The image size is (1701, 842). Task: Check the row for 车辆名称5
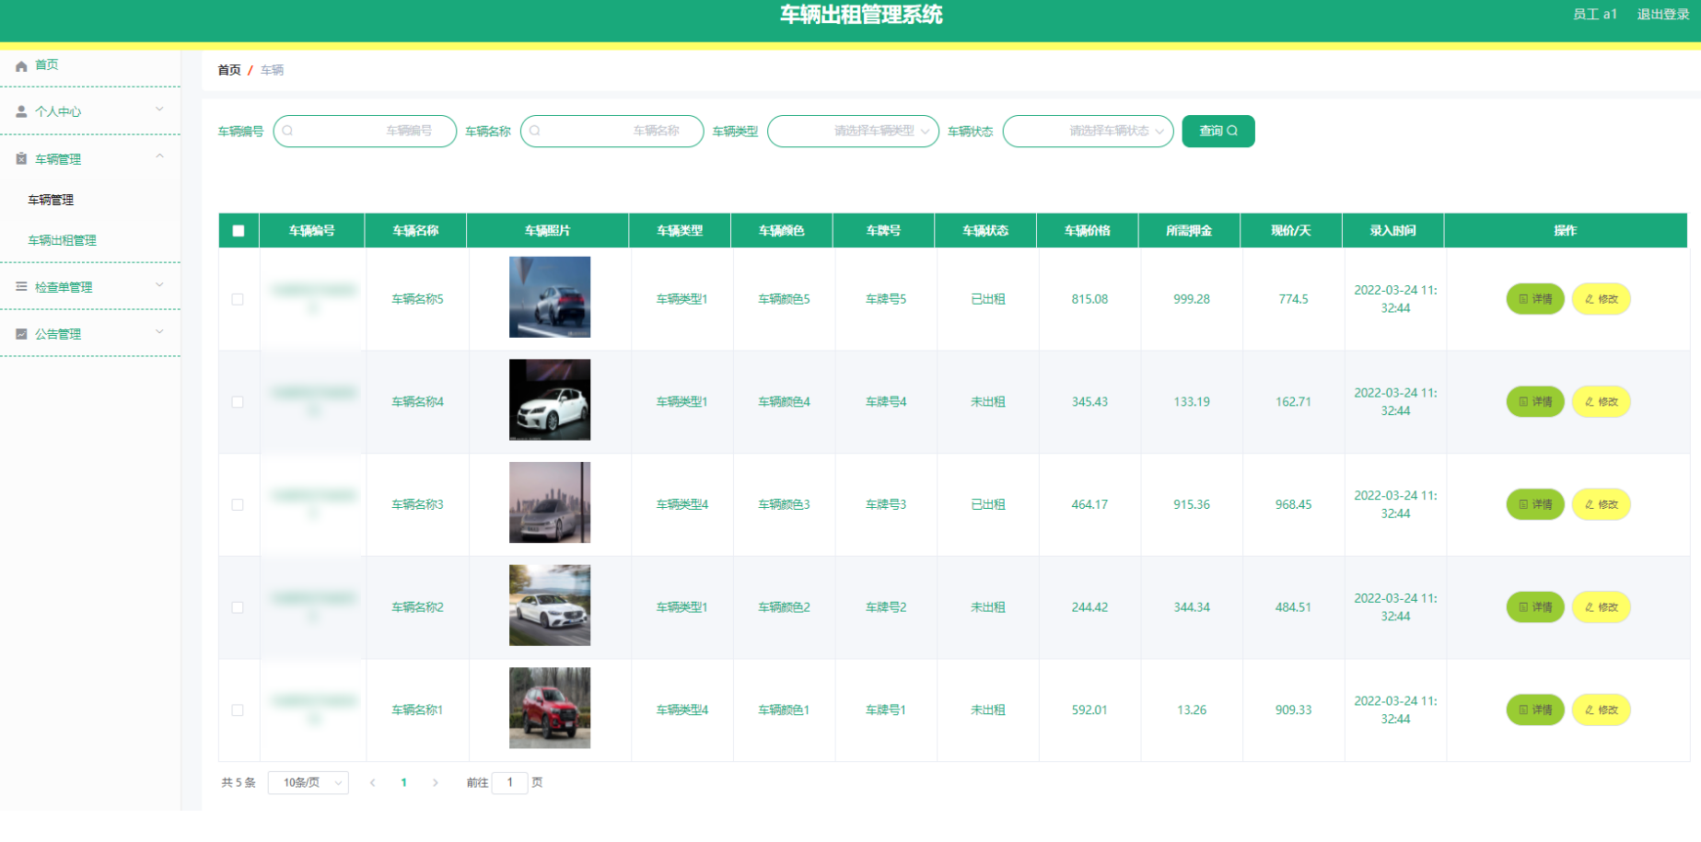[x=238, y=300]
